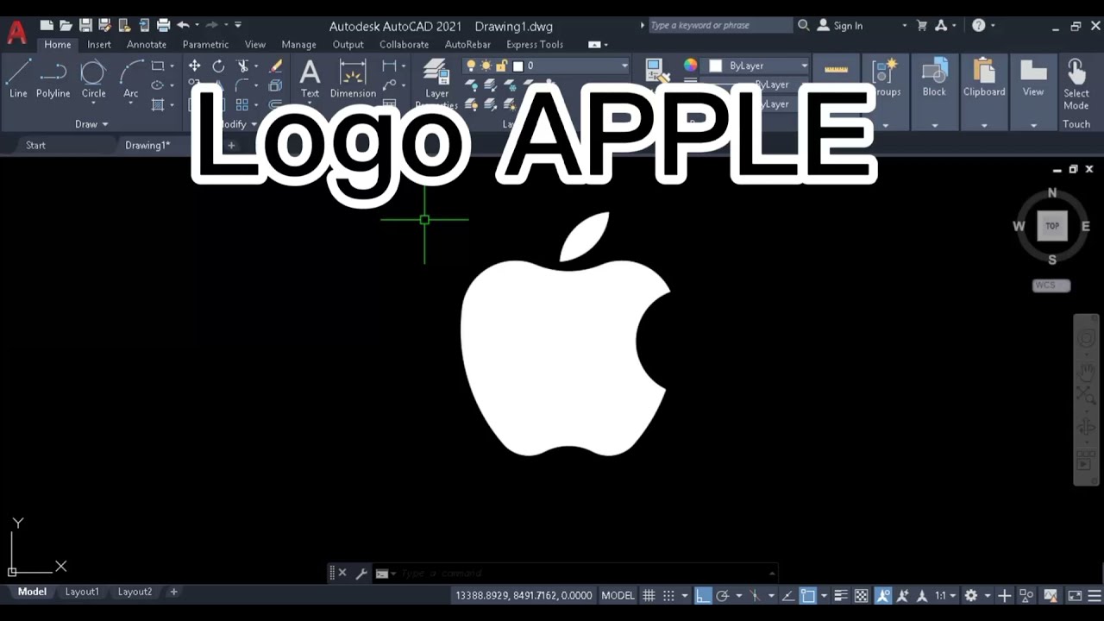Image resolution: width=1104 pixels, height=621 pixels.
Task: Click the Hatch tool icon
Action: tap(158, 104)
